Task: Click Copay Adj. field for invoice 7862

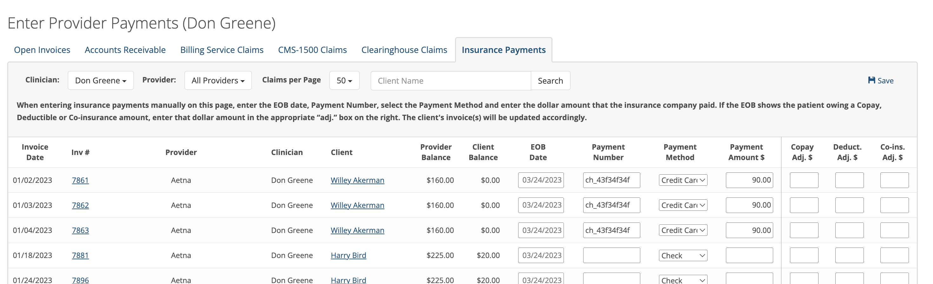Action: pyautogui.click(x=804, y=205)
